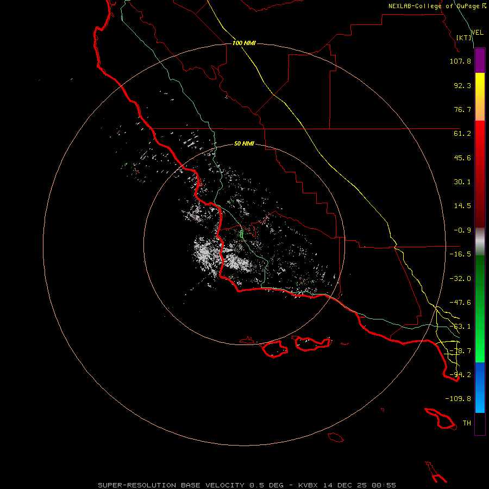This screenshot has width=489, height=489.
Task: Pick the blue segment of the color bar
Action: 480,387
